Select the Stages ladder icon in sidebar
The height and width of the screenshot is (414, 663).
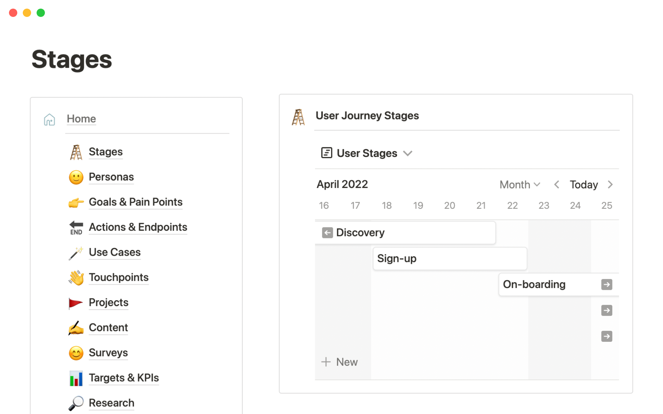pos(76,152)
